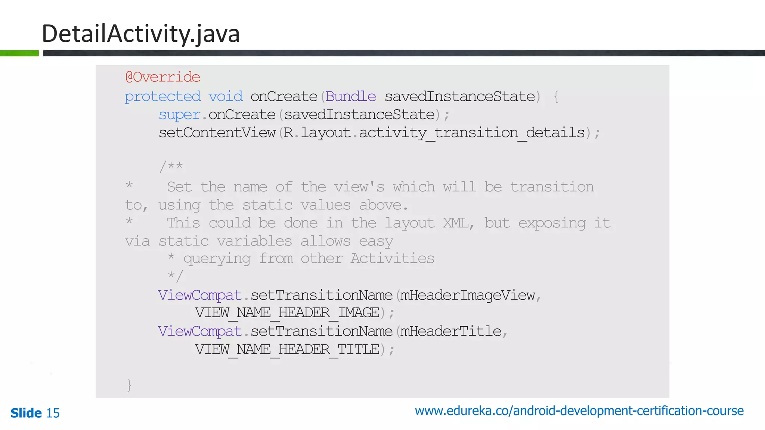765x430 pixels.
Task: Click the '@Override' annotation line
Action: coord(162,77)
